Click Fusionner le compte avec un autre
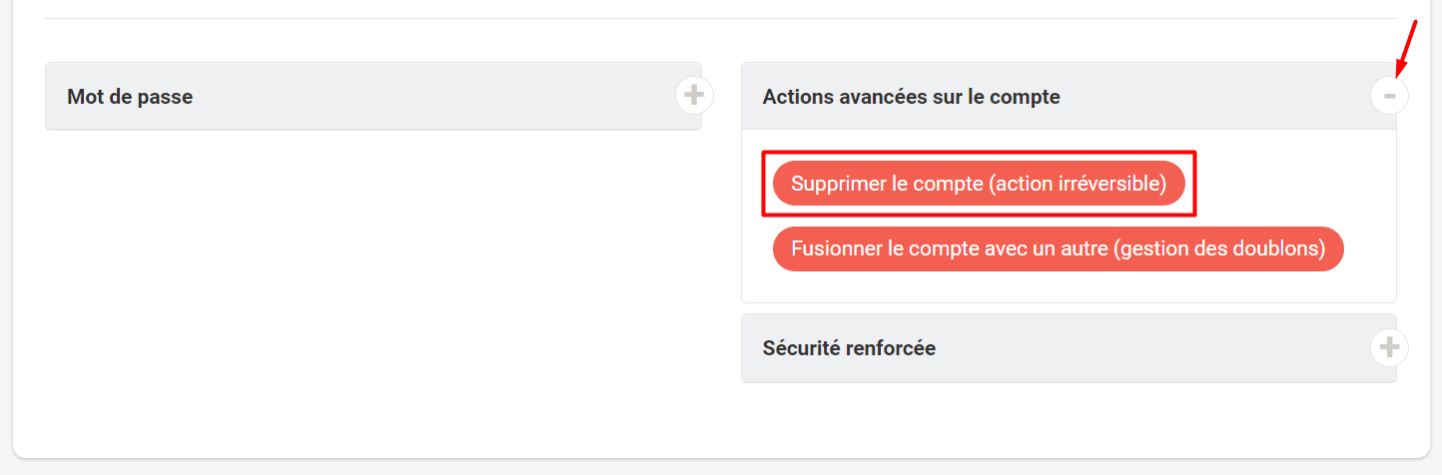 click(x=1059, y=248)
